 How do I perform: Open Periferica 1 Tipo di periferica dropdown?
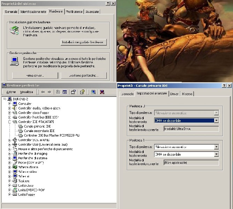[216, 147]
